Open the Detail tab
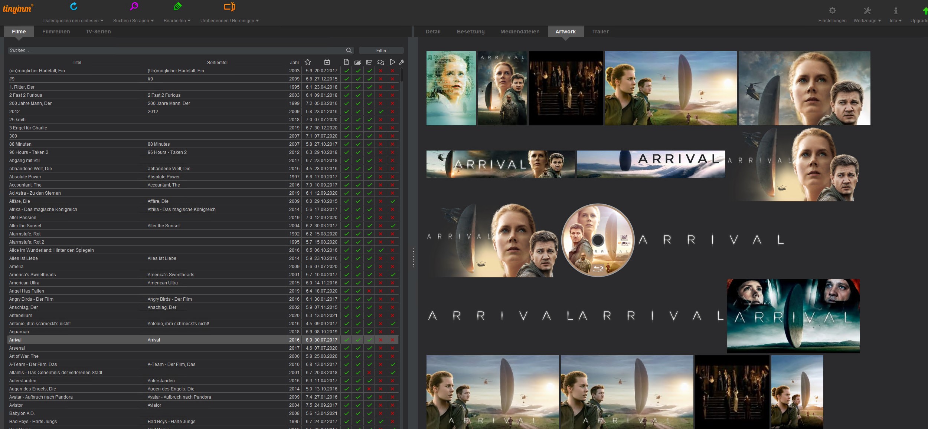This screenshot has height=429, width=928. click(433, 32)
